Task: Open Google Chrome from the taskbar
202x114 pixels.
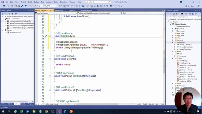Action: pyautogui.click(x=46, y=111)
